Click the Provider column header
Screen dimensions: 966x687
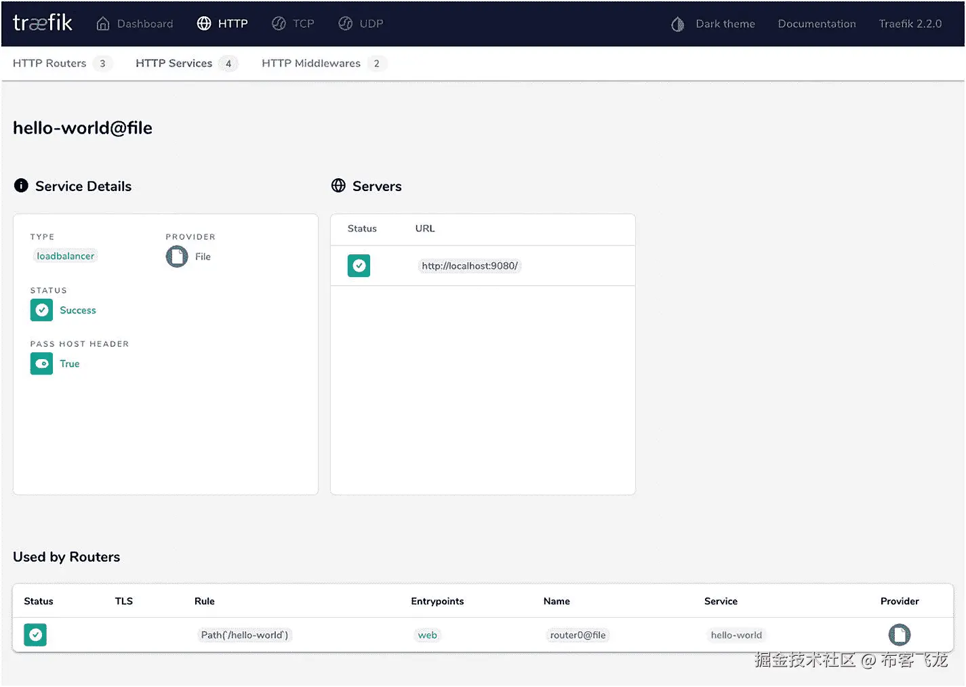(x=900, y=601)
